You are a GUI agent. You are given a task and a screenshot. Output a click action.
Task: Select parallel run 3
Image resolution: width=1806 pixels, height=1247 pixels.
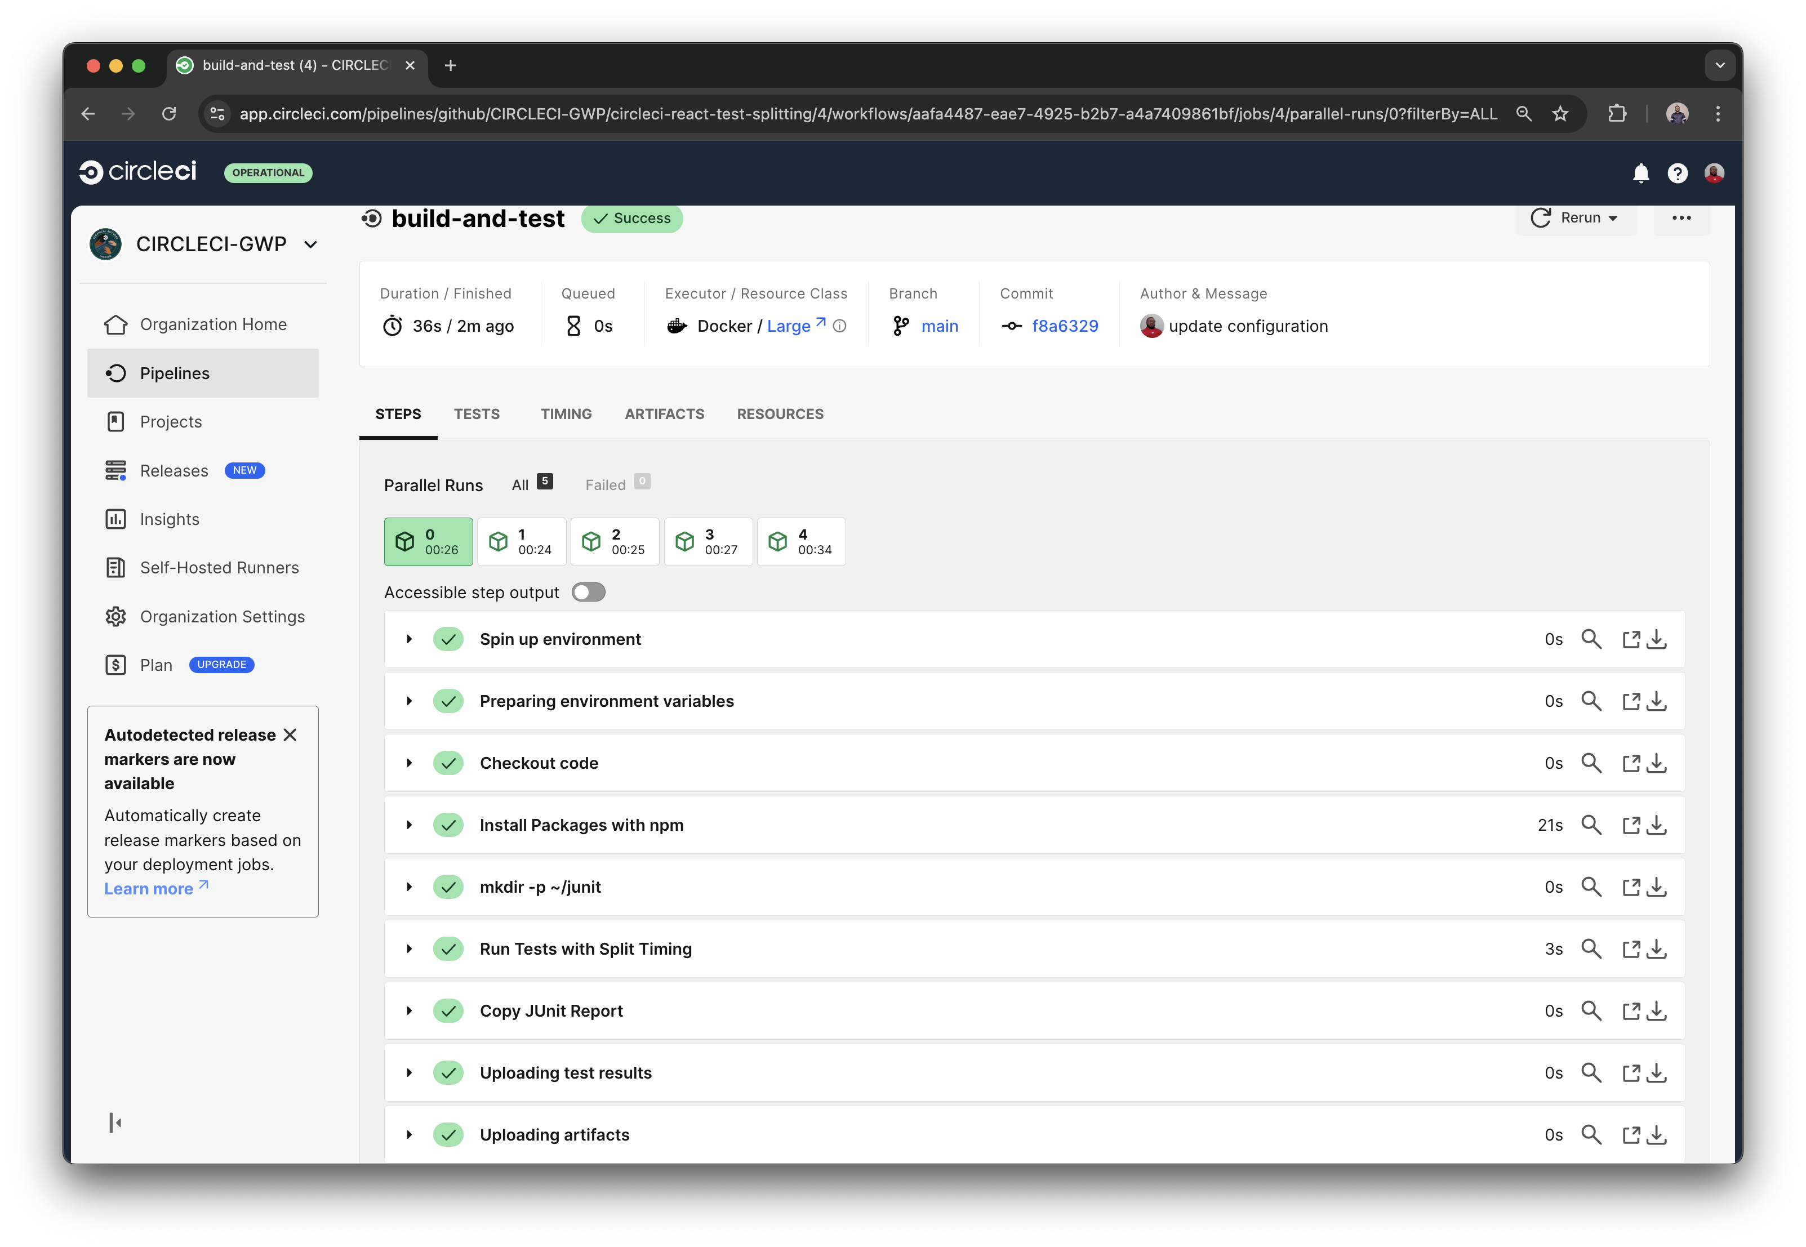708,541
